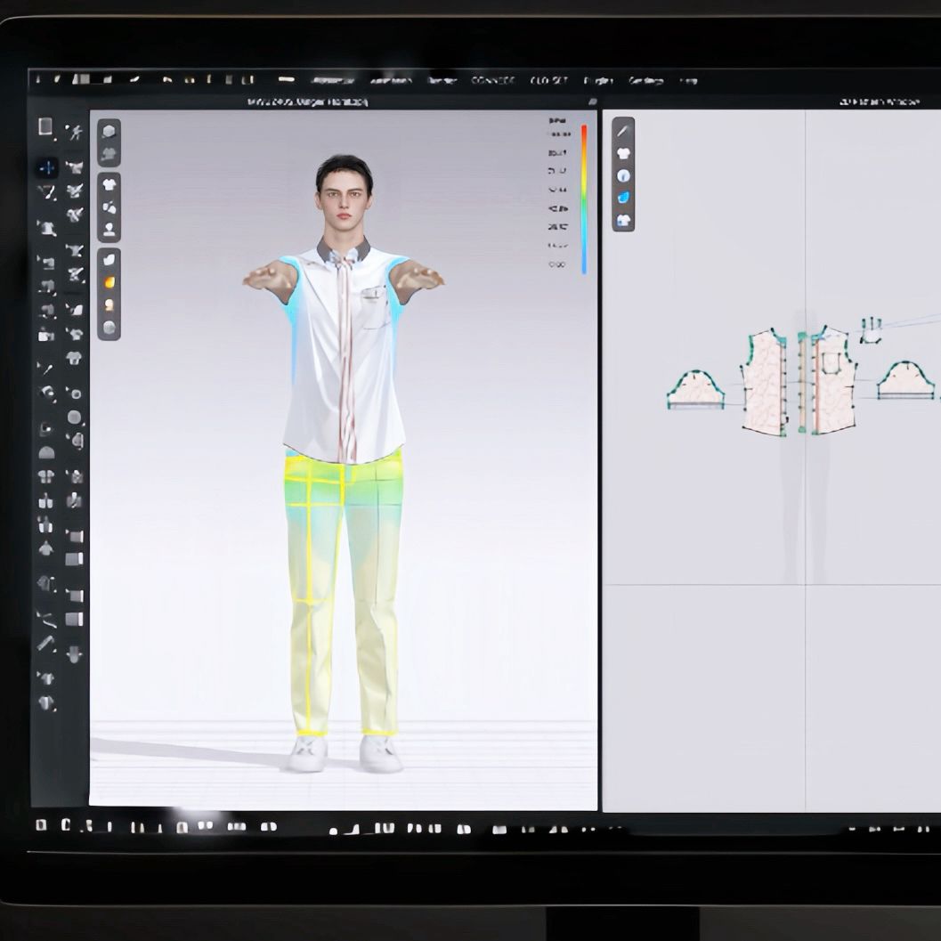Screen dimensions: 941x941
Task: Click the two-blobs icon below the white shirt
Action: tap(109, 207)
